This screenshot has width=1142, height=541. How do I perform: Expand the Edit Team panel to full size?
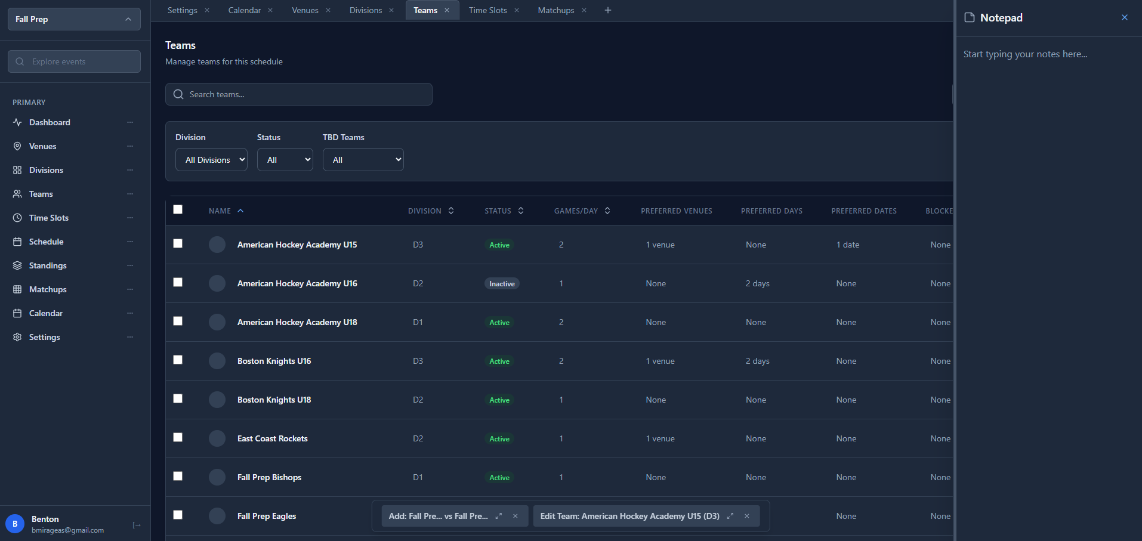pos(729,516)
